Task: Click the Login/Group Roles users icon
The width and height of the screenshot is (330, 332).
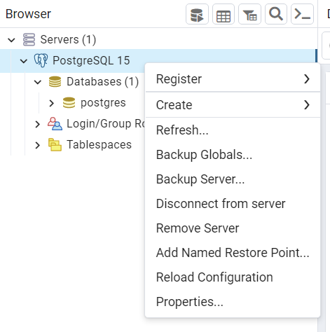Action: pos(55,123)
